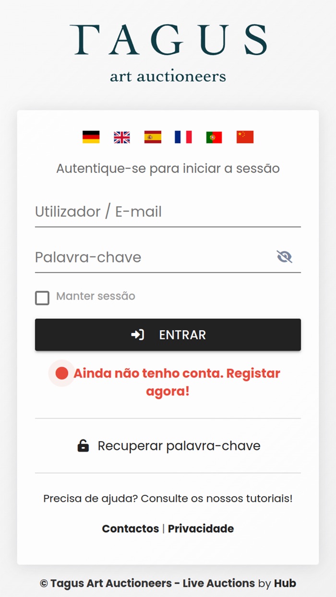The height and width of the screenshot is (597, 336).
Task: Choose the Spanish flag language
Action: [x=153, y=137]
